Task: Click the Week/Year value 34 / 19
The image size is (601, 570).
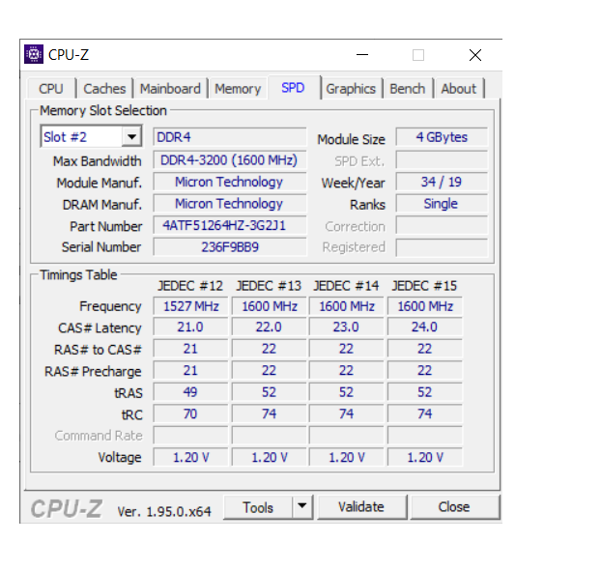Action: click(442, 182)
